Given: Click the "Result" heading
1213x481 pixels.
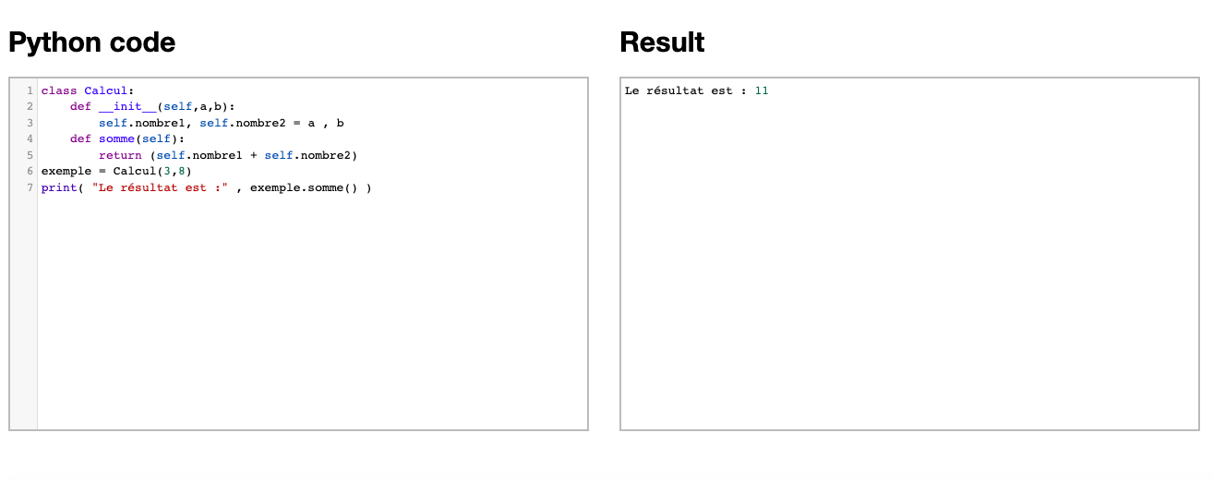Looking at the screenshot, I should click(662, 42).
